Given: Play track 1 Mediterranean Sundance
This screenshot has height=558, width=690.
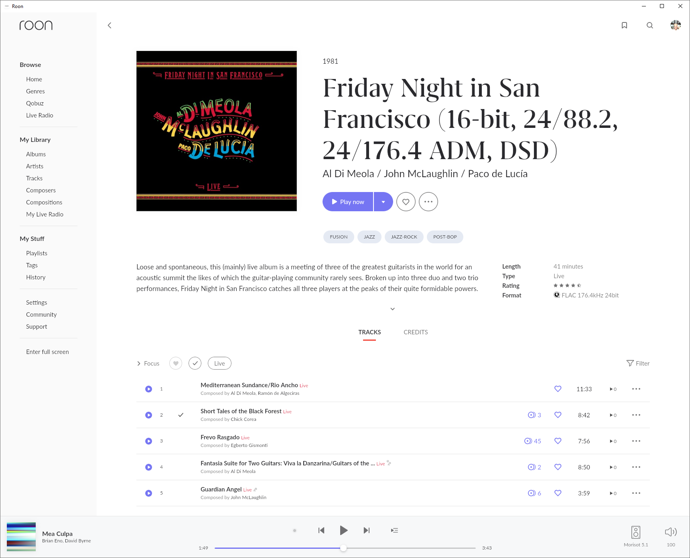Looking at the screenshot, I should point(148,389).
